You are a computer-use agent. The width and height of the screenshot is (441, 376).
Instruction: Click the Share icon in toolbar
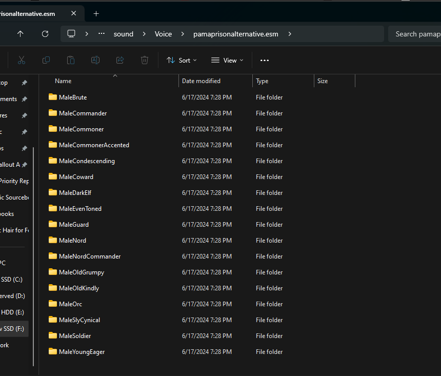click(120, 60)
